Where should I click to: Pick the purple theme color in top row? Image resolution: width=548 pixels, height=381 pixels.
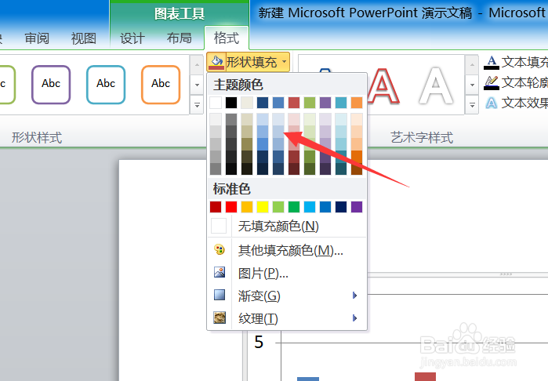(325, 103)
